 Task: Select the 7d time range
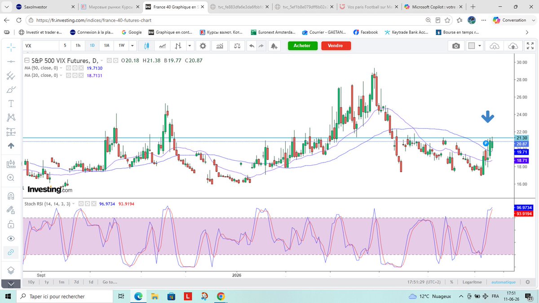click(76, 282)
